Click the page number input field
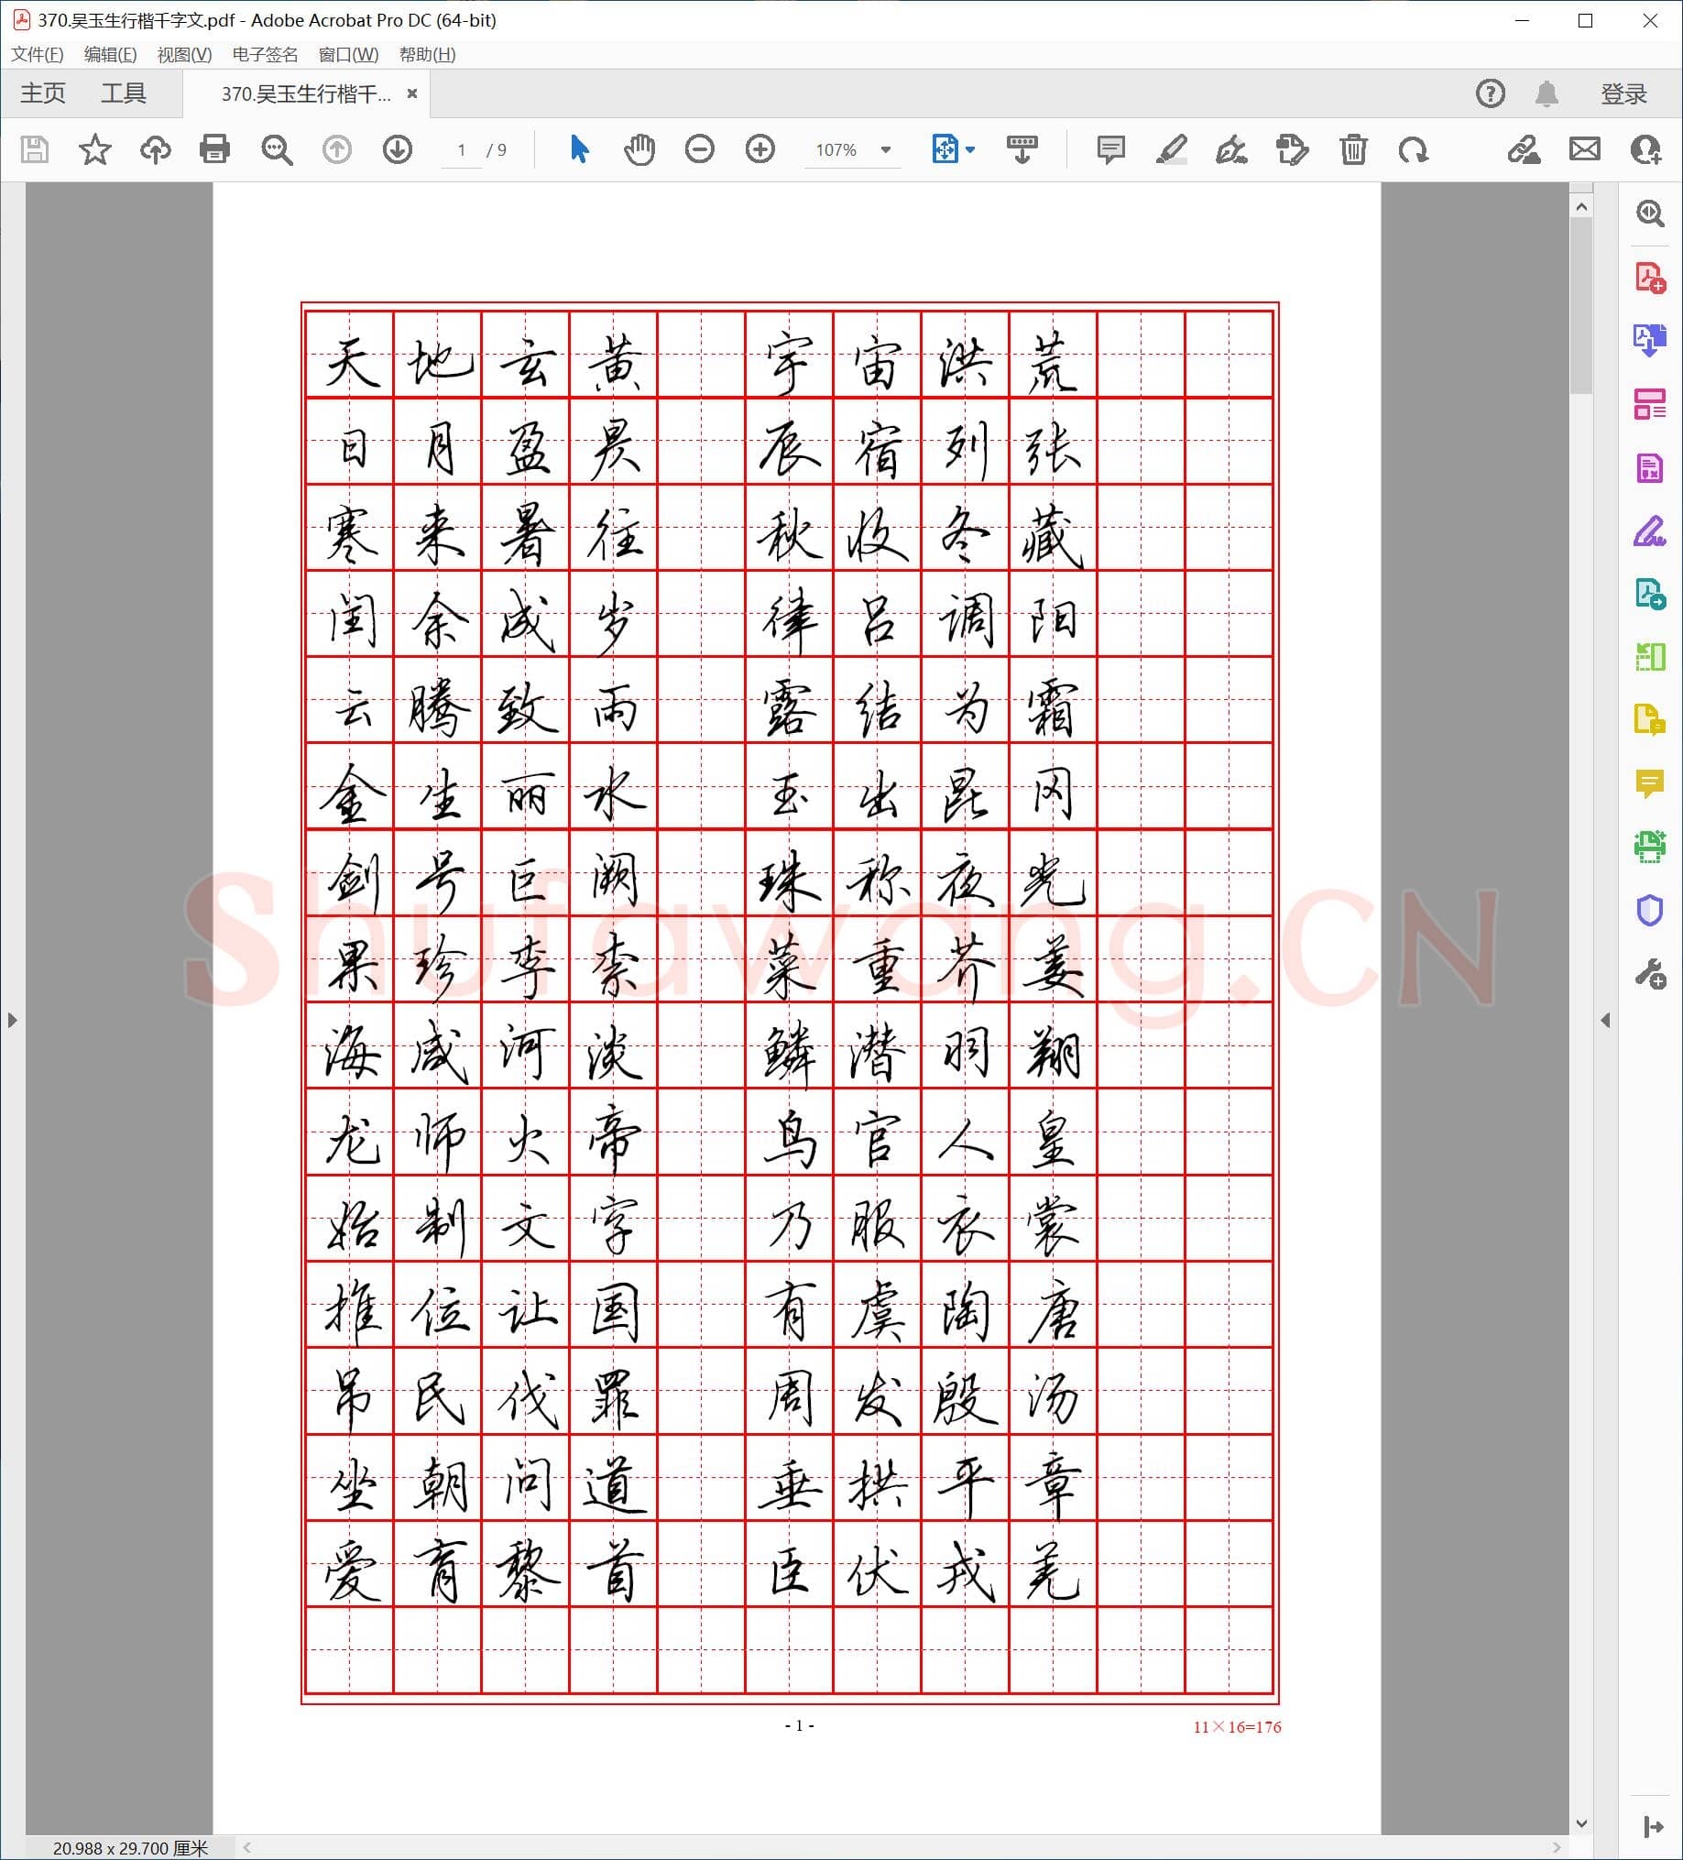 click(x=462, y=150)
